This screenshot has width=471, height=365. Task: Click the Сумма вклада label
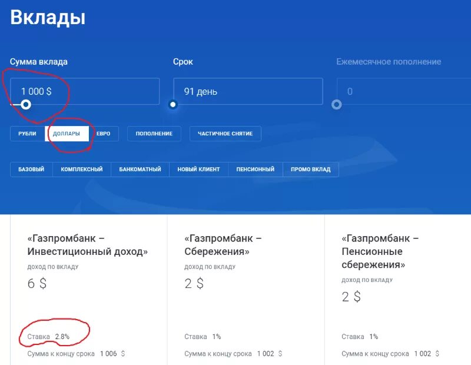coord(39,62)
